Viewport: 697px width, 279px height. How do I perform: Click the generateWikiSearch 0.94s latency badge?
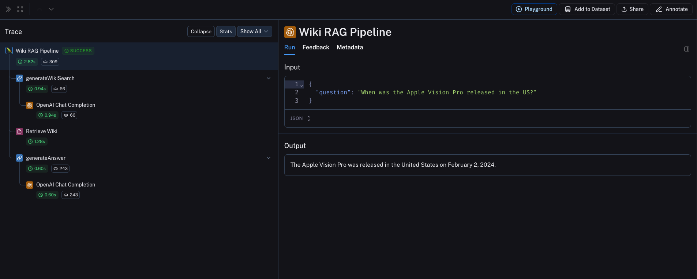pos(37,89)
